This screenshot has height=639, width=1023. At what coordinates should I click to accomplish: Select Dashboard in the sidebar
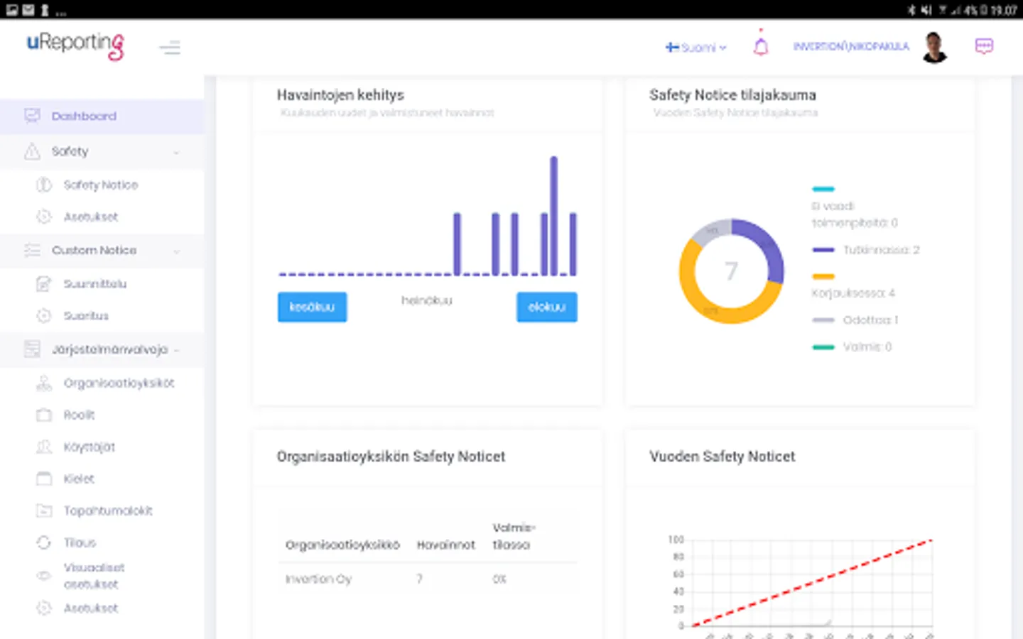click(x=102, y=116)
